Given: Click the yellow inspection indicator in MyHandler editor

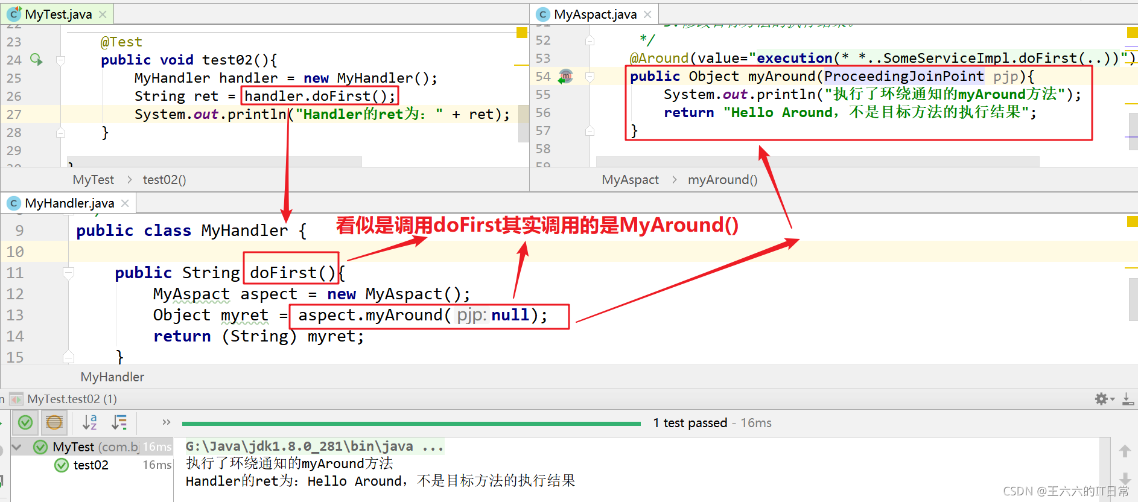Looking at the screenshot, I should tap(1132, 221).
